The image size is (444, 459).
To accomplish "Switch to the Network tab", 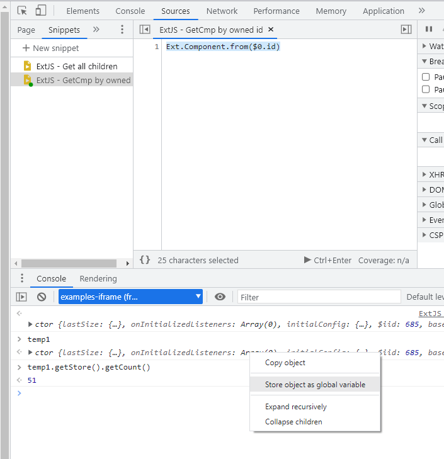I will click(x=222, y=11).
